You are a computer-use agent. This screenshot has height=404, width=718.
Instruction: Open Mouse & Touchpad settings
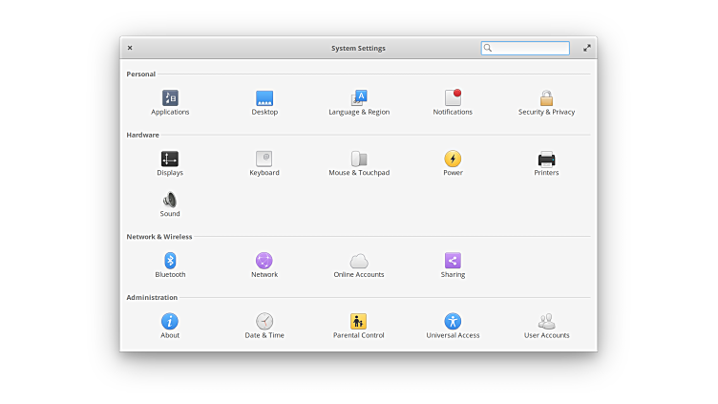coord(359,159)
